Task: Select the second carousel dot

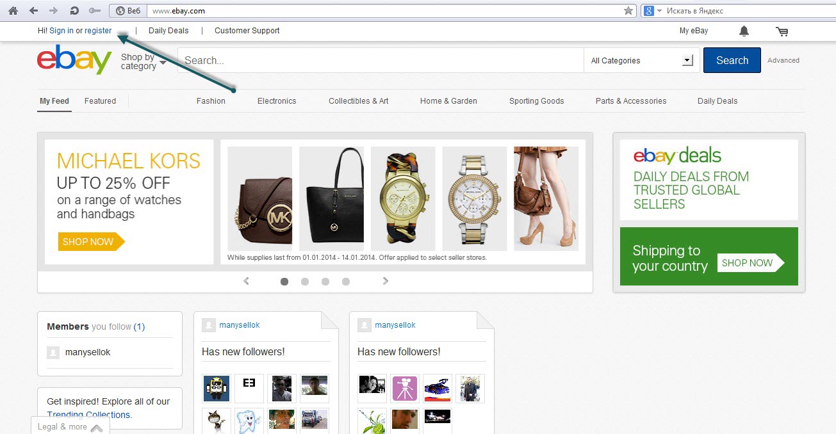Action: tap(305, 282)
